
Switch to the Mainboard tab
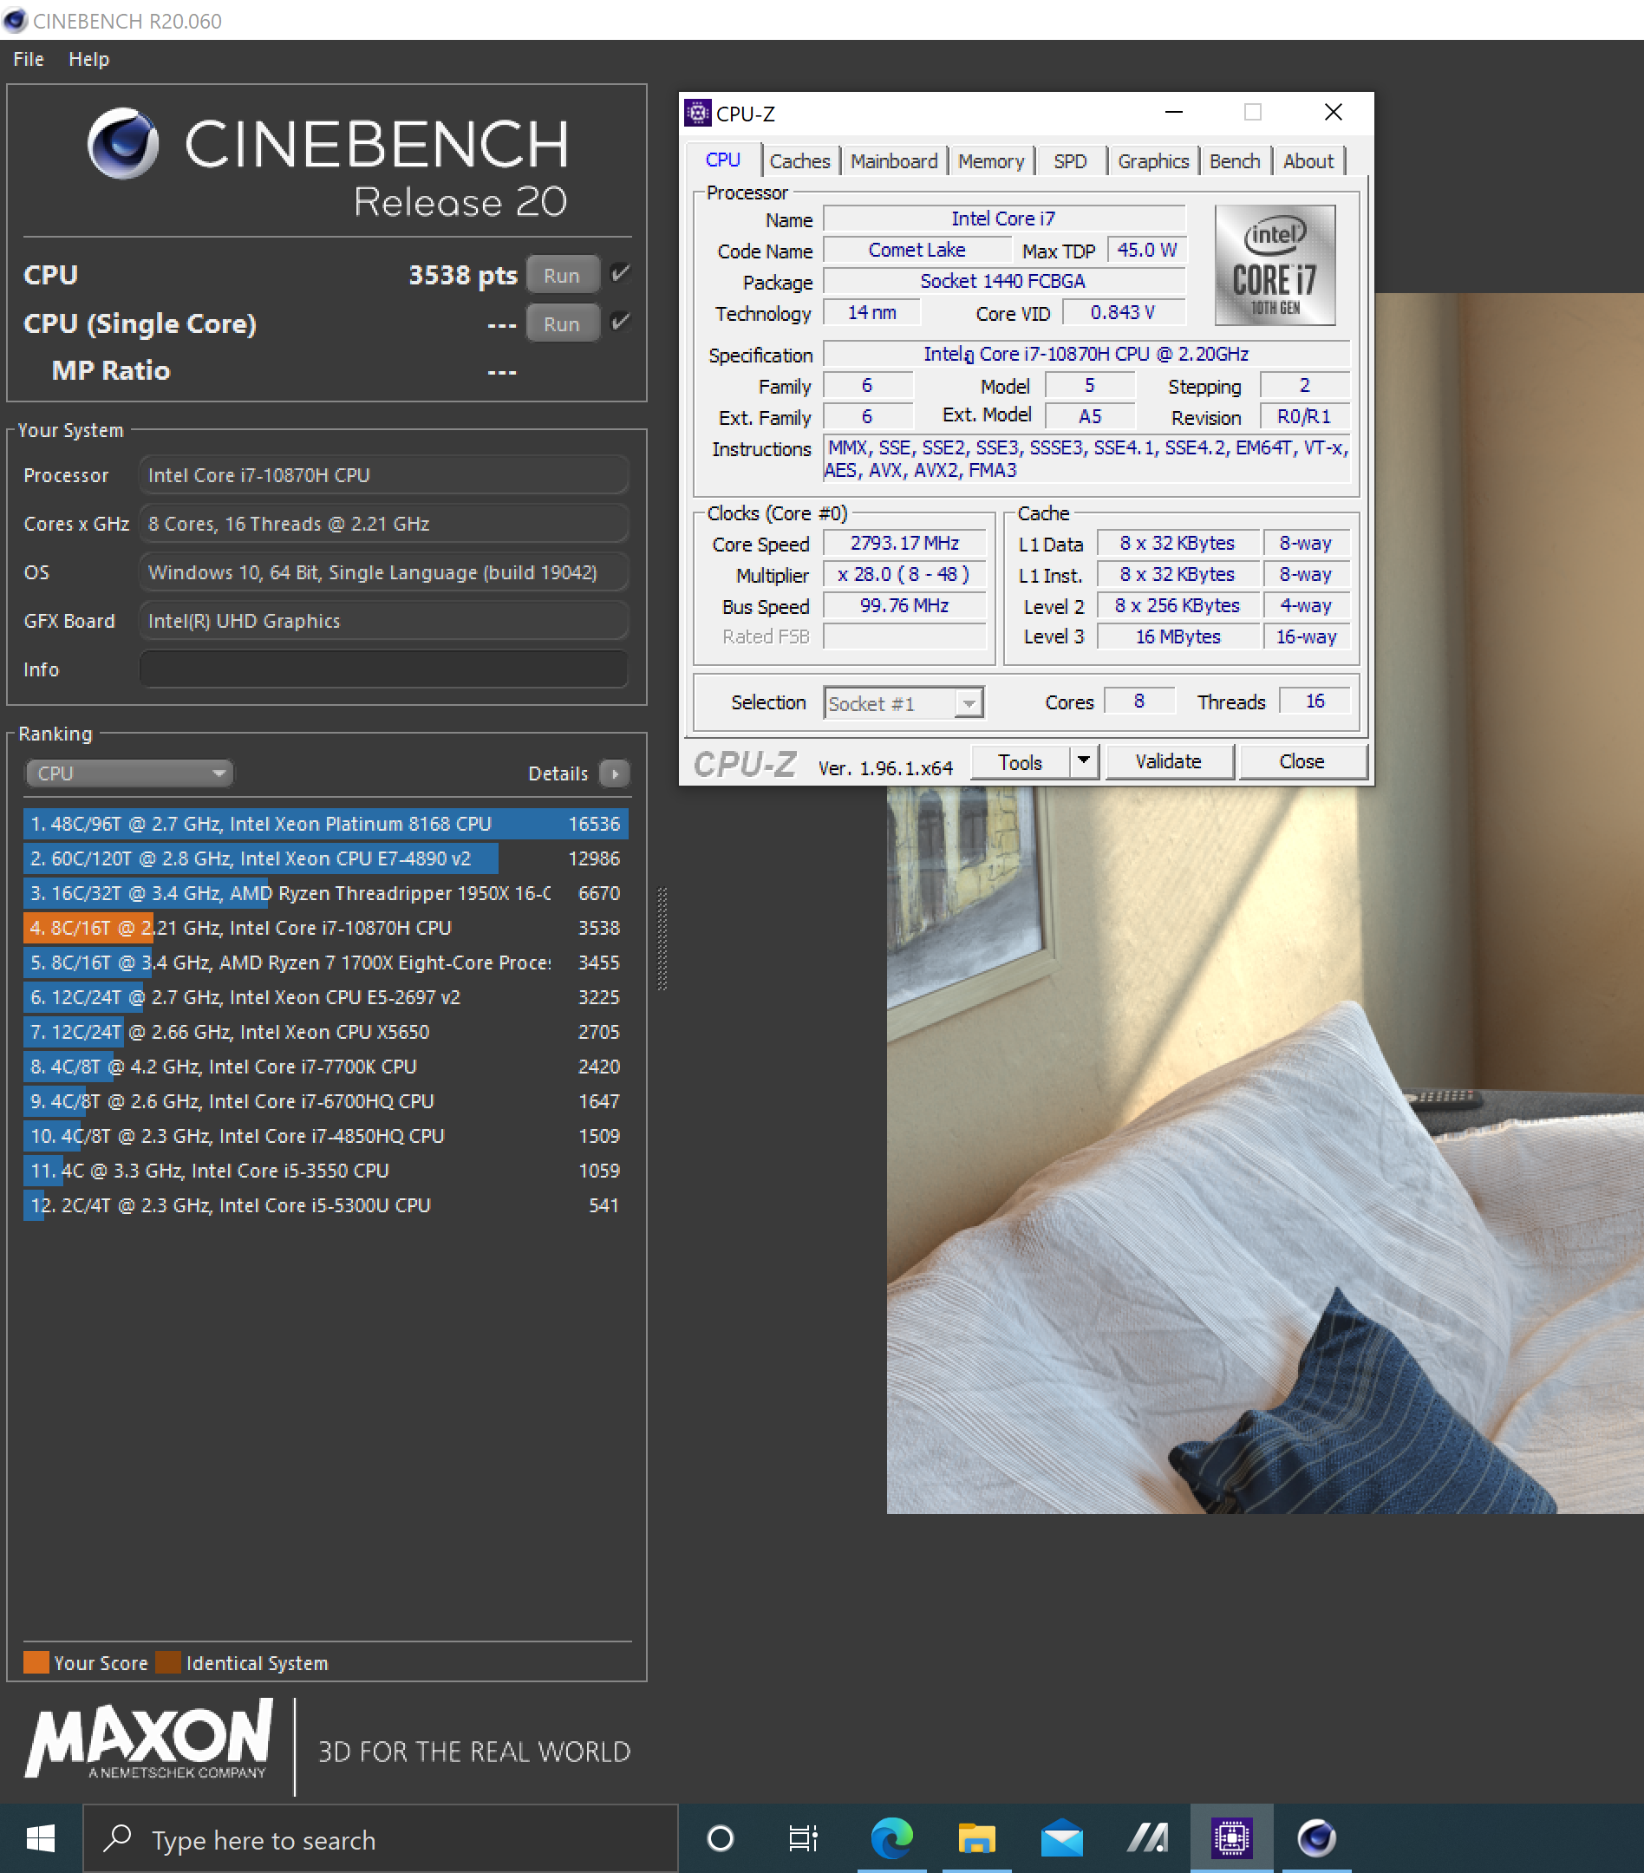pyautogui.click(x=893, y=161)
